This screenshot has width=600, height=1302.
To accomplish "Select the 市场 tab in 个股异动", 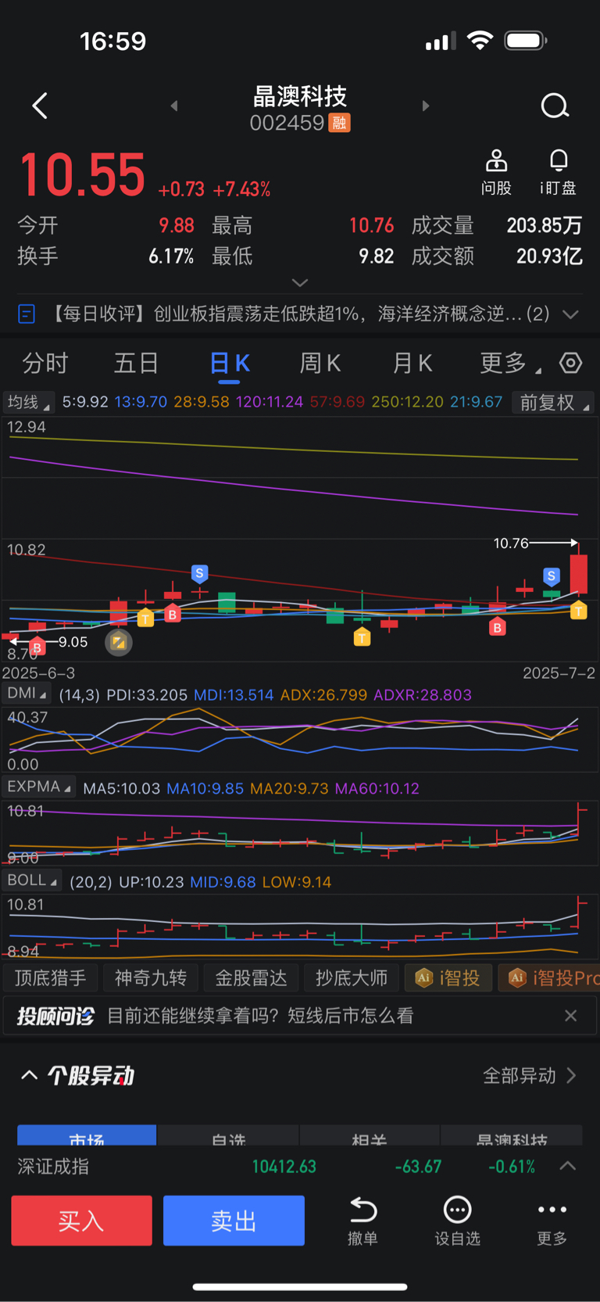I will [87, 1135].
